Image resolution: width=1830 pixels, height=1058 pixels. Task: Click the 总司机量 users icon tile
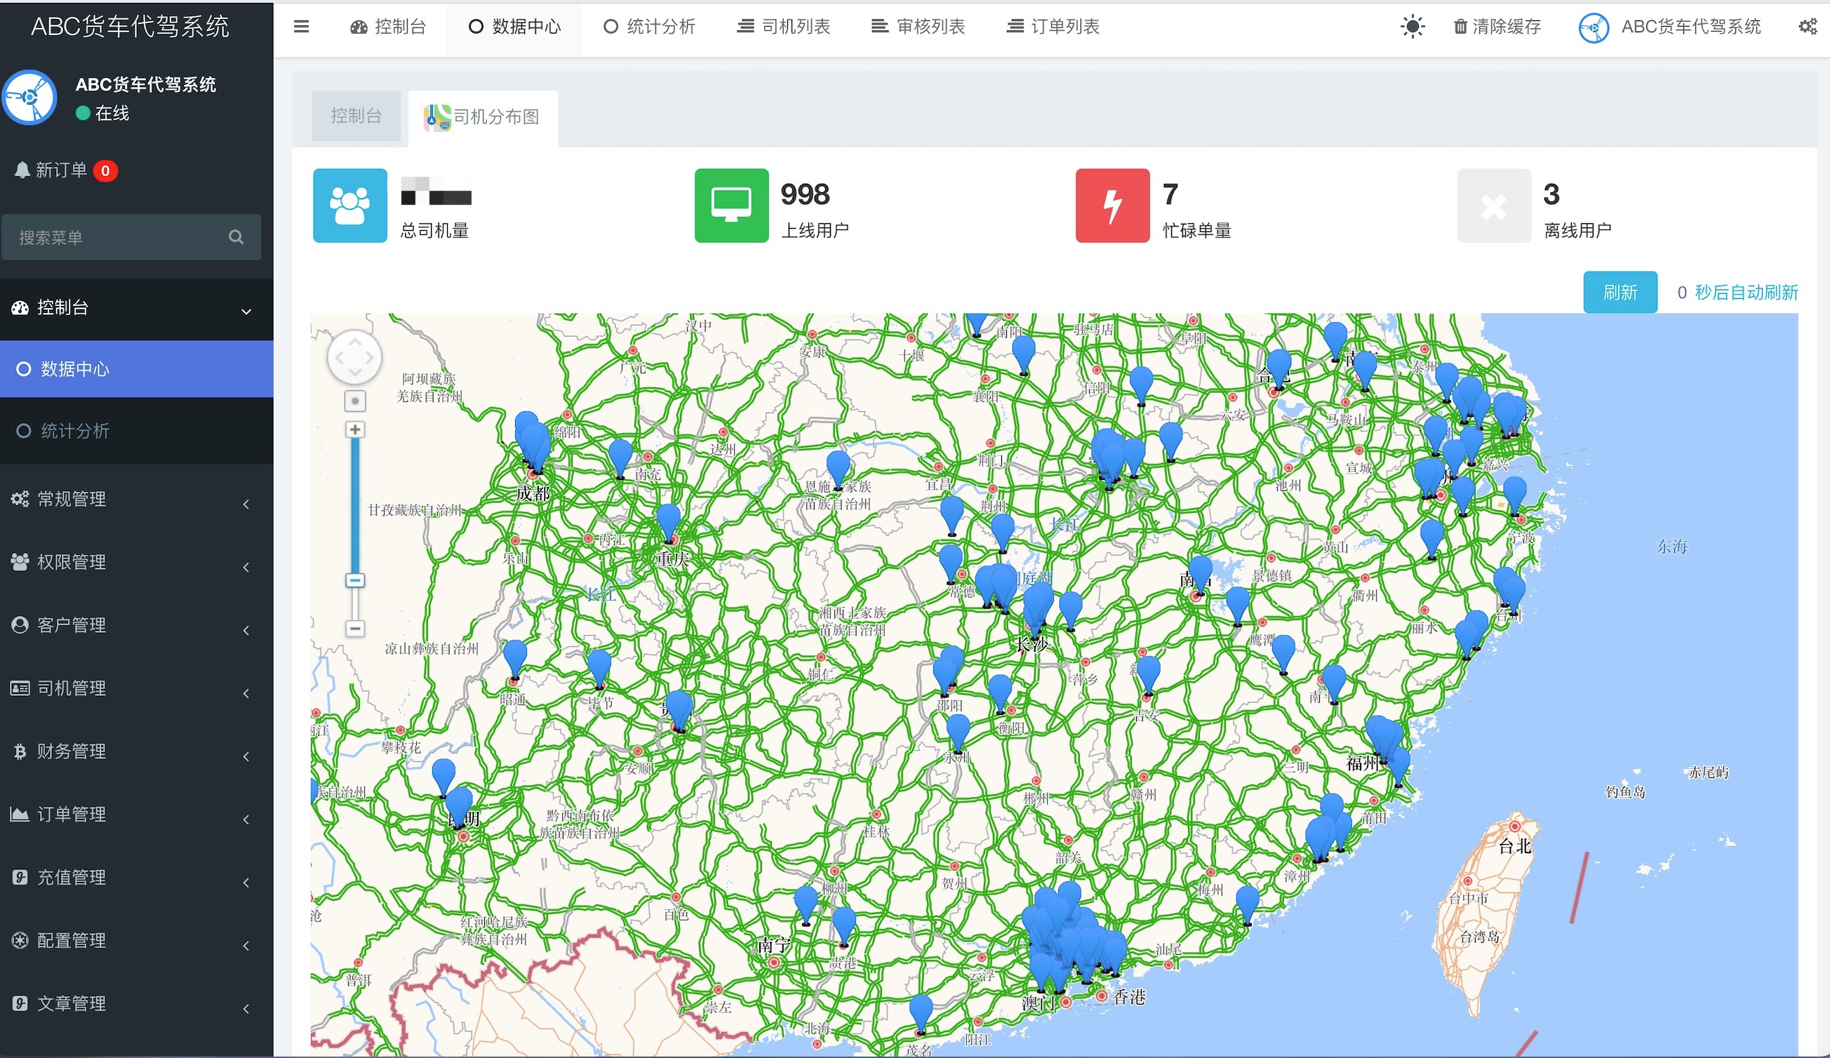point(350,206)
